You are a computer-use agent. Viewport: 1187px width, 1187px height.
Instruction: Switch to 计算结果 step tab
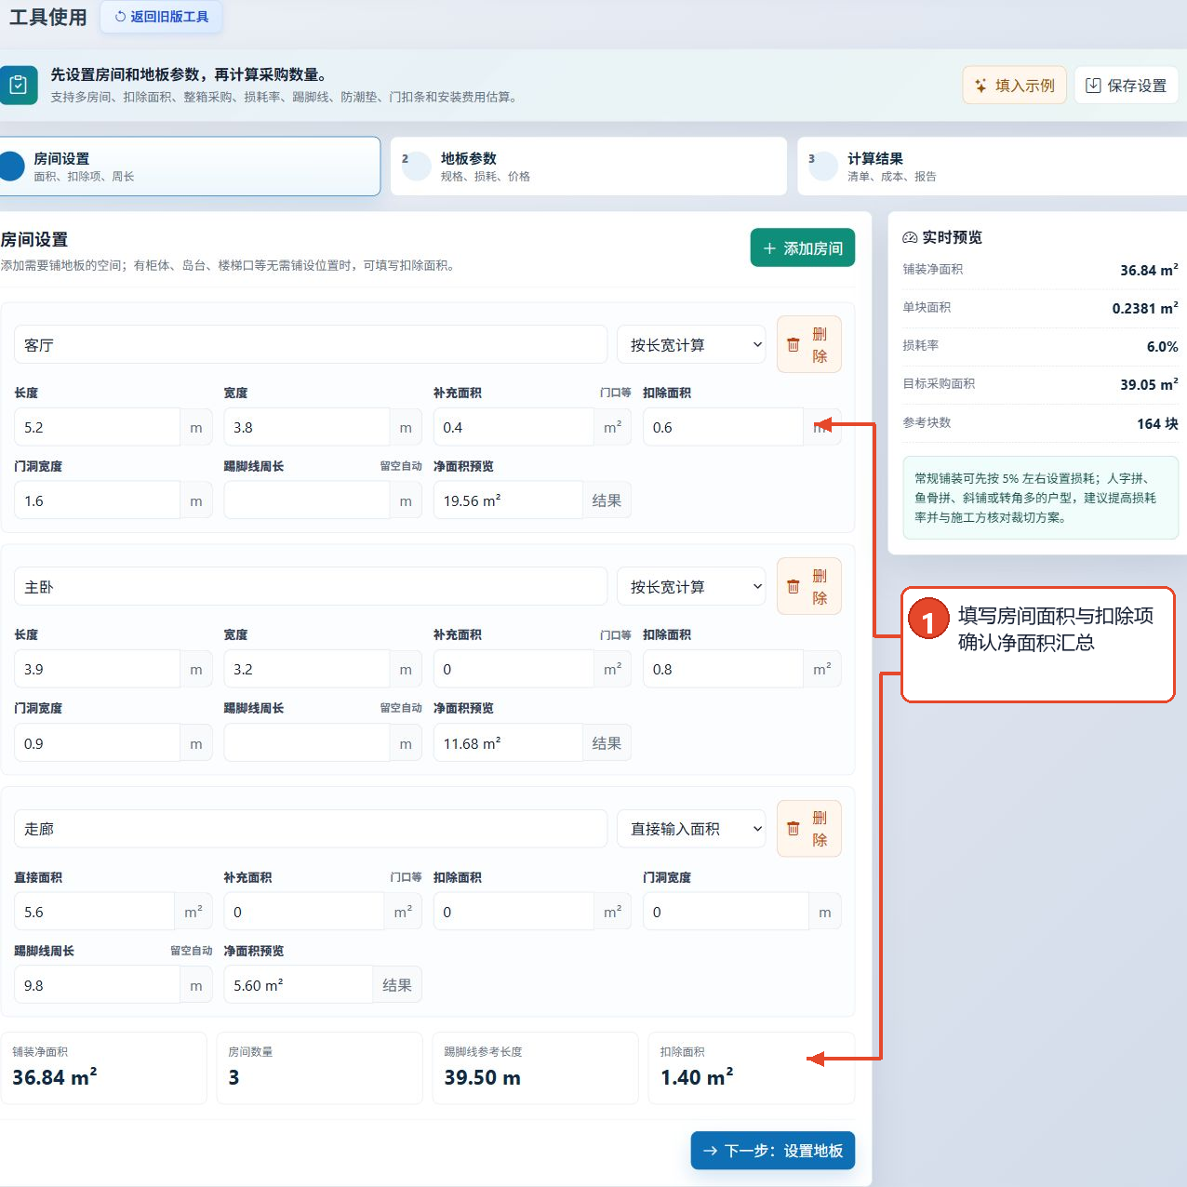point(992,167)
